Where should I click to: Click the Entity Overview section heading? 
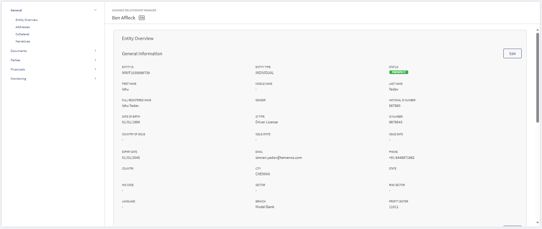(138, 39)
